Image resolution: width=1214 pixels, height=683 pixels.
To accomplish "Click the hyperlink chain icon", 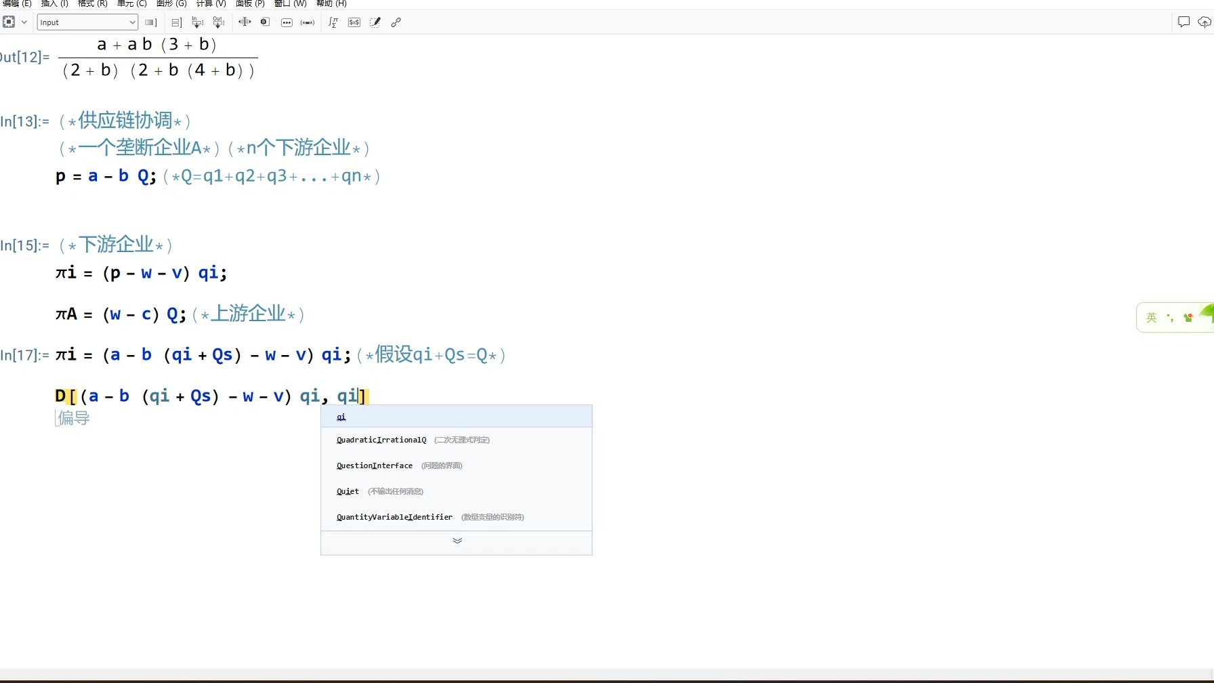I will (396, 22).
